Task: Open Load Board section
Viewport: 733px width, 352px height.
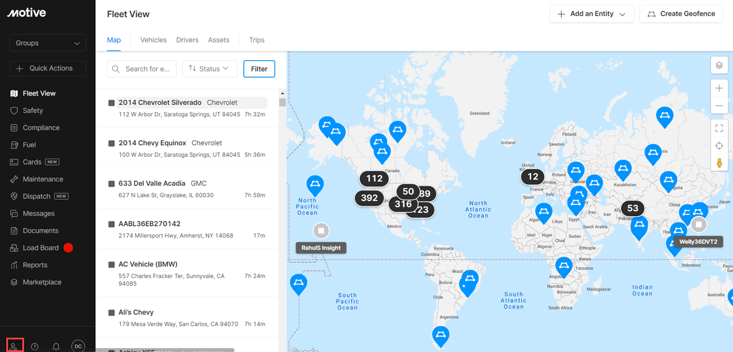Action: [x=41, y=248]
